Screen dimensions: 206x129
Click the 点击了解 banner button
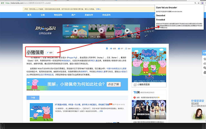pyautogui.click(x=114, y=84)
